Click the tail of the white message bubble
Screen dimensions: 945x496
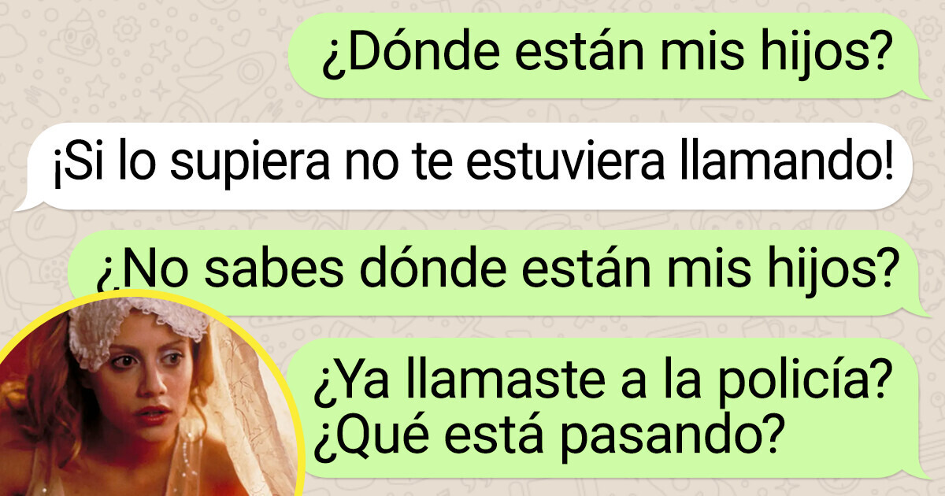[24, 204]
